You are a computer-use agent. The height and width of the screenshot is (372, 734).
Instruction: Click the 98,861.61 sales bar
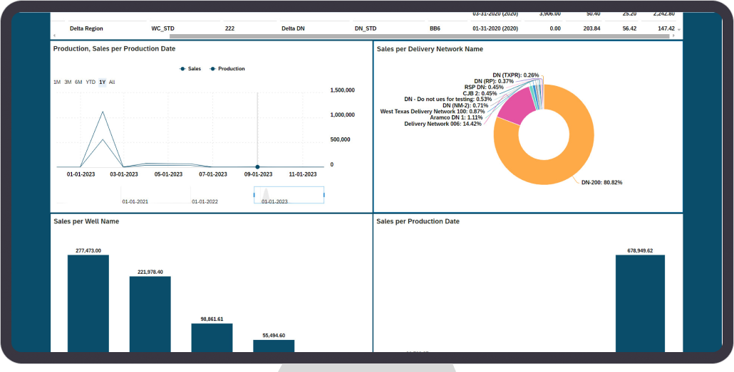pyautogui.click(x=212, y=336)
